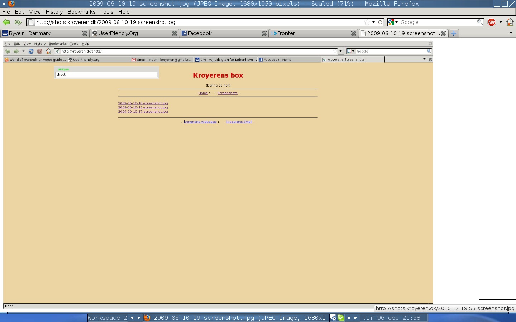516x322 pixels.
Task: Open the URL history dropdown arrow
Action: pyautogui.click(x=373, y=22)
